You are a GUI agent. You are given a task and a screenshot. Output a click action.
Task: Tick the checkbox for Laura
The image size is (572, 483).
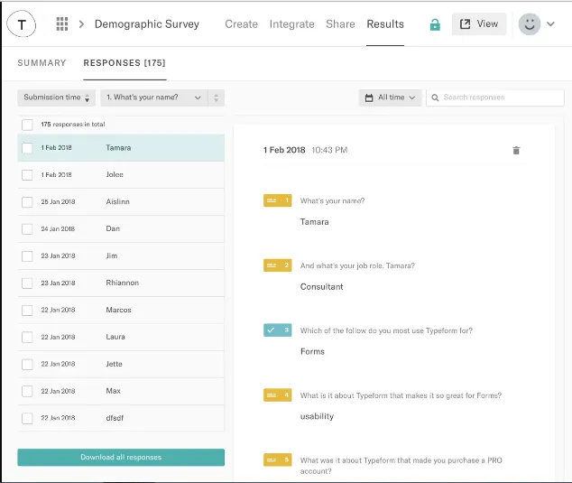(27, 337)
